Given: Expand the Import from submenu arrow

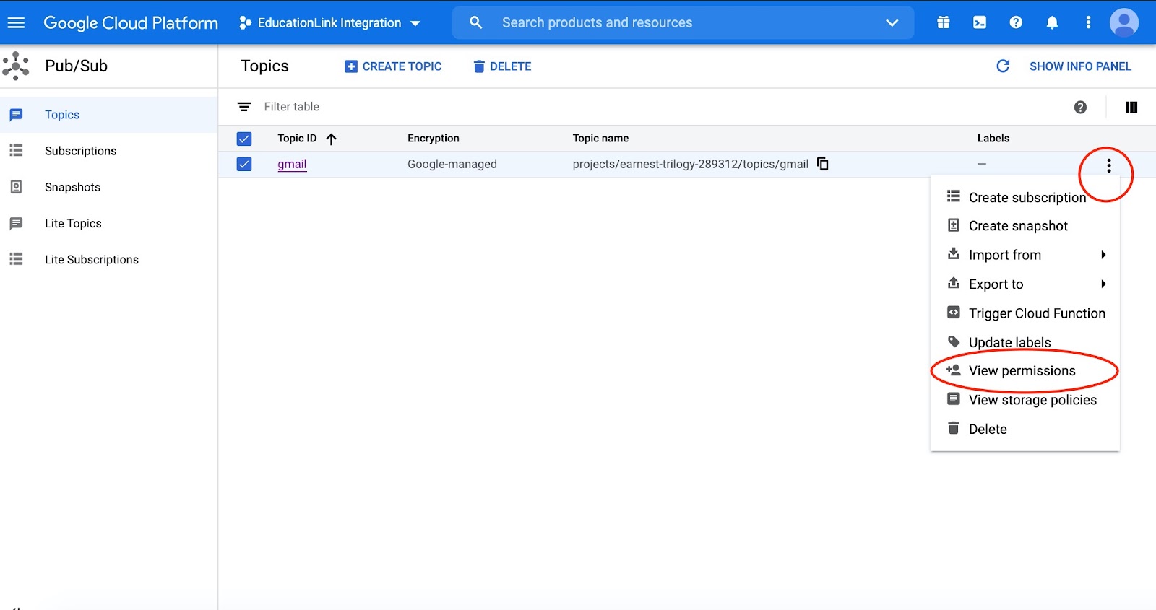Looking at the screenshot, I should [1103, 255].
